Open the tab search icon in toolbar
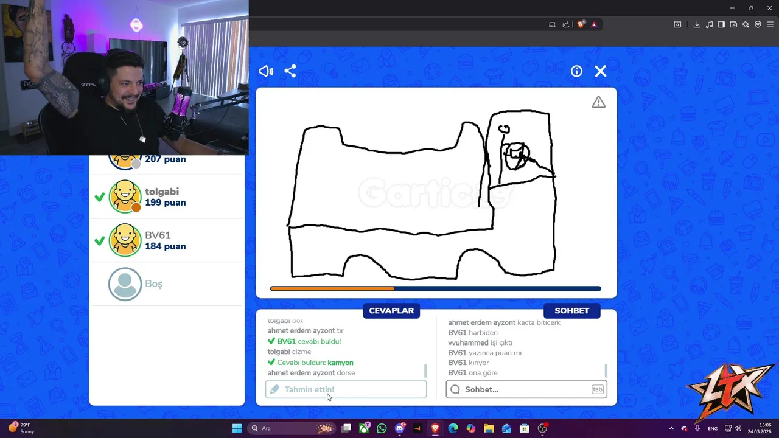The height and width of the screenshot is (438, 779). pos(677,24)
